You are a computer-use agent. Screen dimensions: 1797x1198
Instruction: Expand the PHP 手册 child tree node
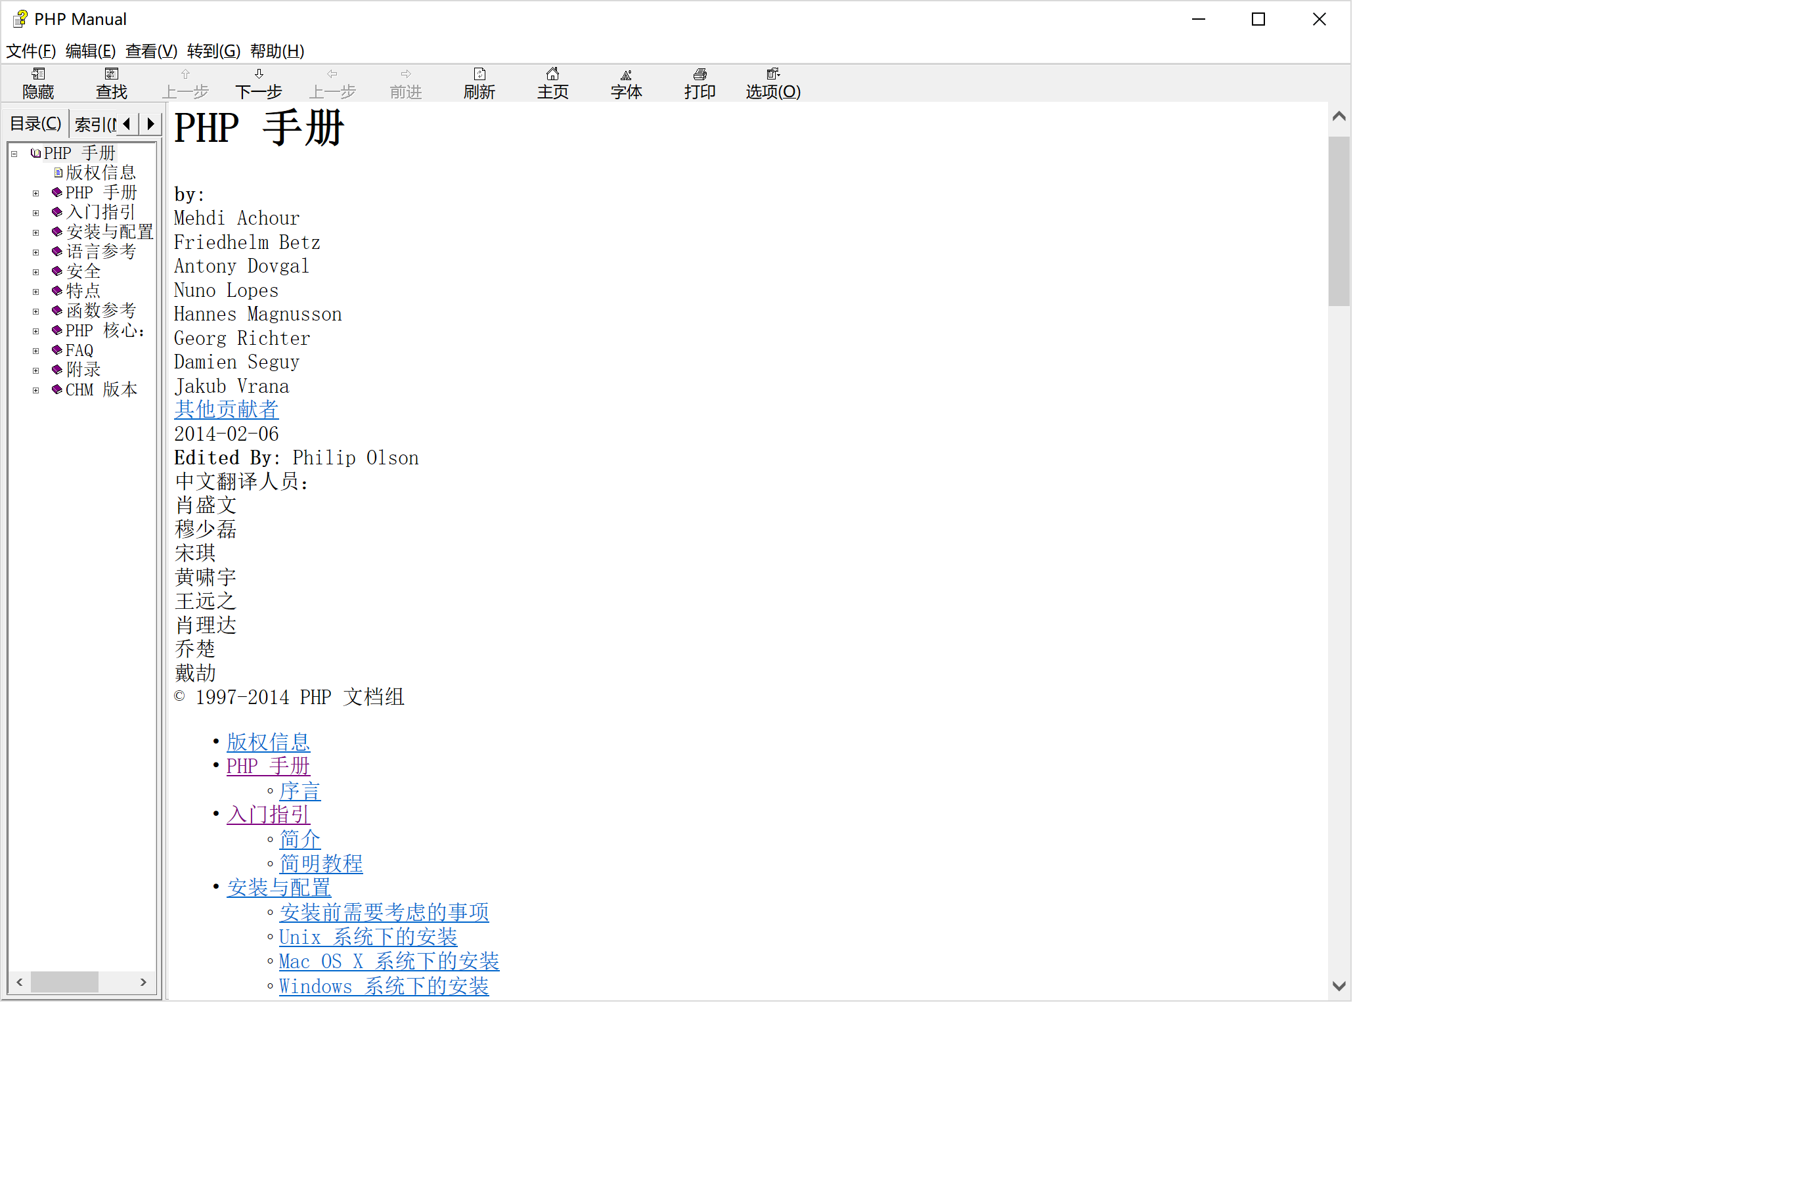[x=36, y=193]
